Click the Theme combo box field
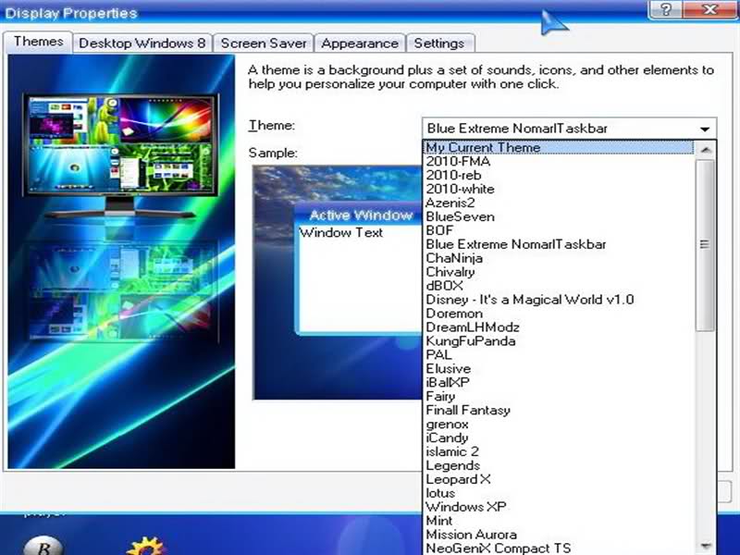The width and height of the screenshot is (740, 555). point(569,129)
